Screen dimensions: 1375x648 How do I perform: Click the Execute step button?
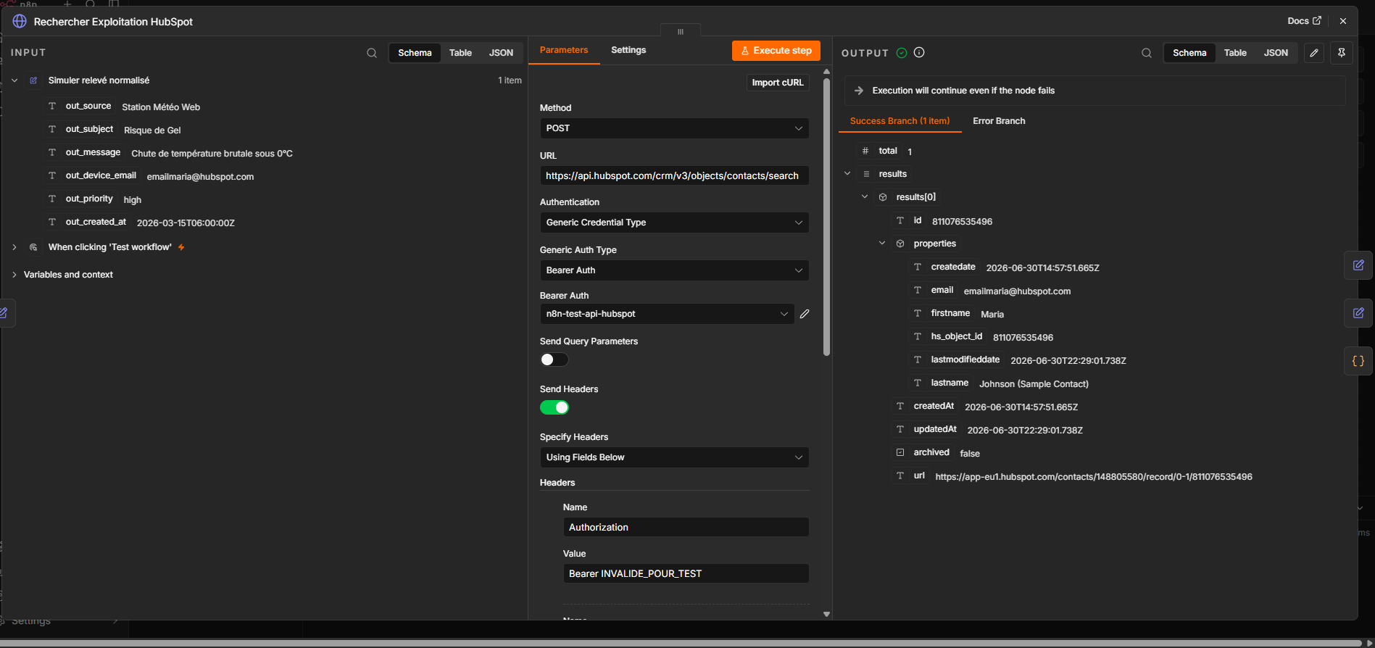tap(776, 51)
